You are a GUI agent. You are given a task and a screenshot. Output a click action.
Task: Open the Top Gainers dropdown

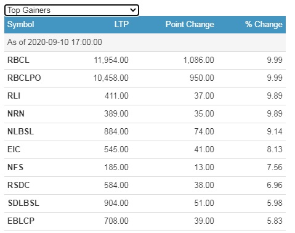click(x=71, y=10)
